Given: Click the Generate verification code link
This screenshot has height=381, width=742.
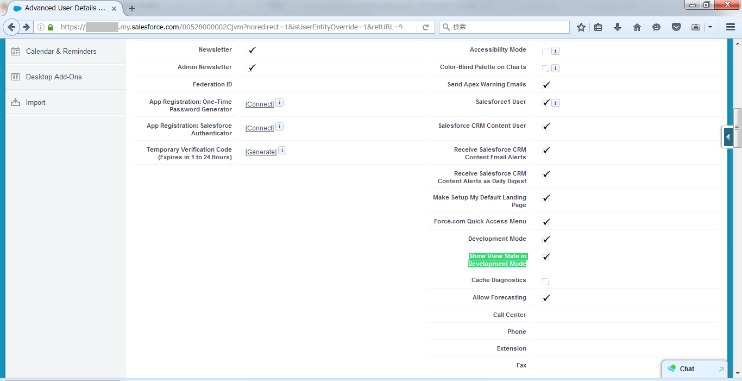Looking at the screenshot, I should click(261, 152).
